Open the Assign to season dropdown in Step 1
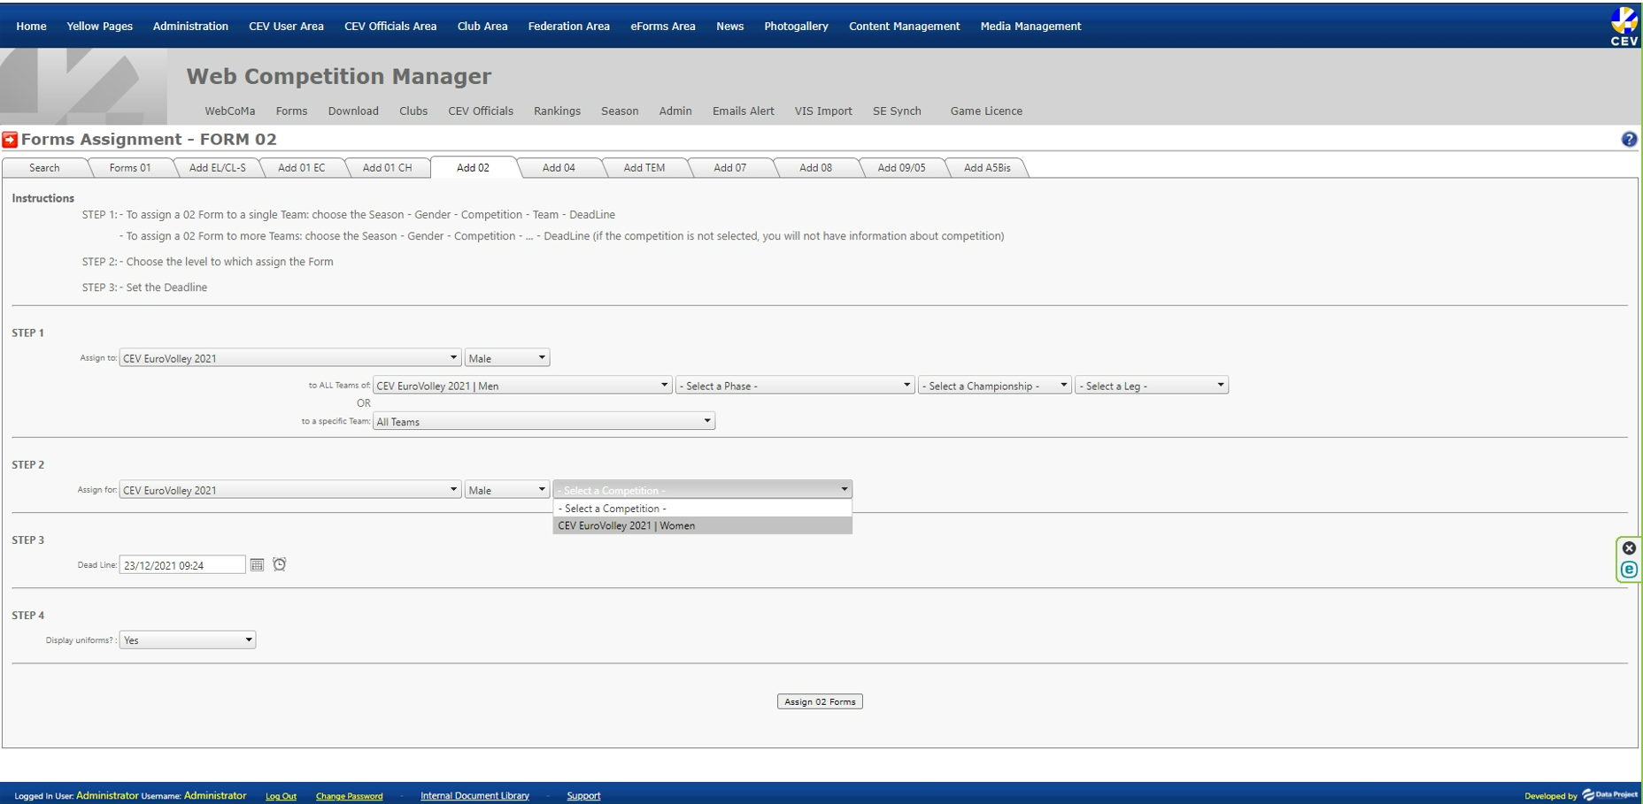The width and height of the screenshot is (1643, 804). 290,358
